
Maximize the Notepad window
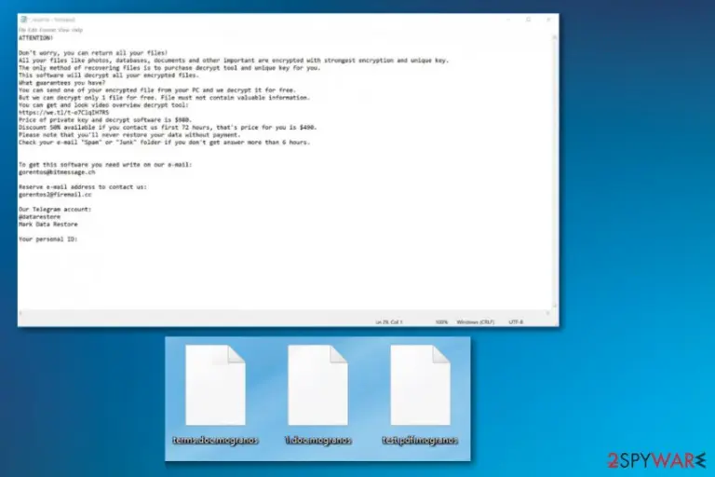tap(529, 20)
